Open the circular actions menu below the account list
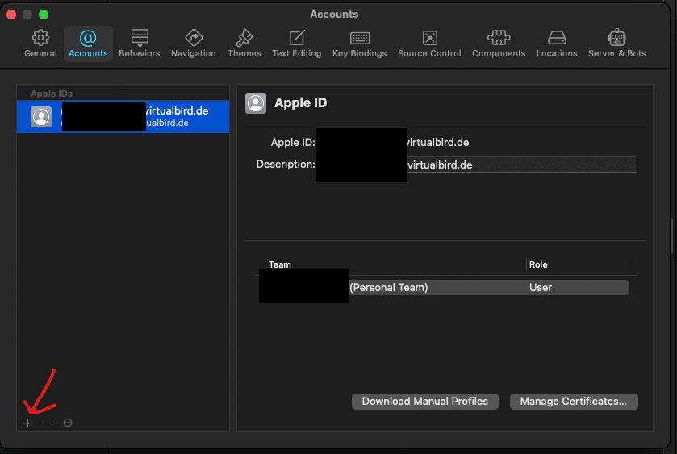This screenshot has width=677, height=454. pyautogui.click(x=68, y=423)
